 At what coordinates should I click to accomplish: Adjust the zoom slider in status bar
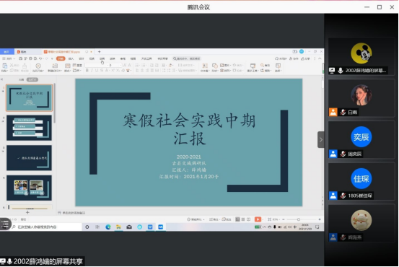point(299,219)
